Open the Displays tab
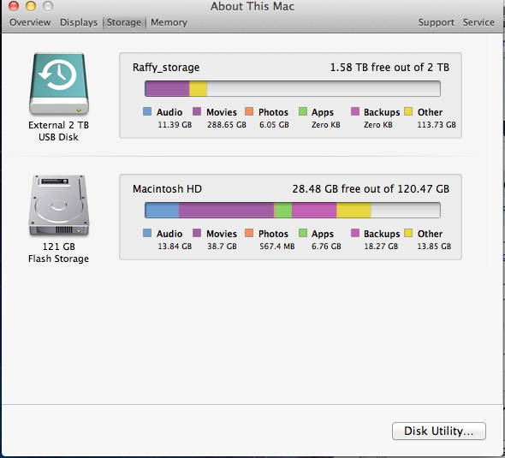505x458 pixels. coord(79,22)
